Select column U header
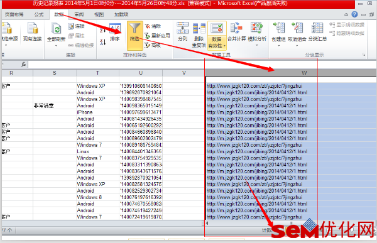The width and height of the screenshot is (377, 243). tap(141, 73)
